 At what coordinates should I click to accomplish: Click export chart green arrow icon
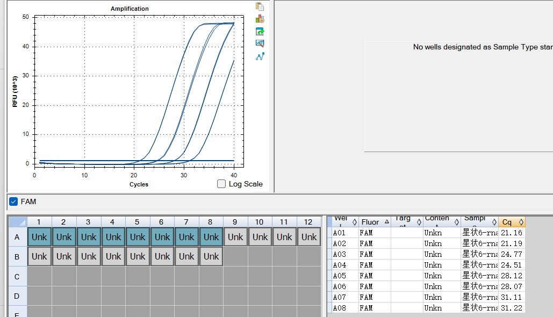[x=260, y=31]
